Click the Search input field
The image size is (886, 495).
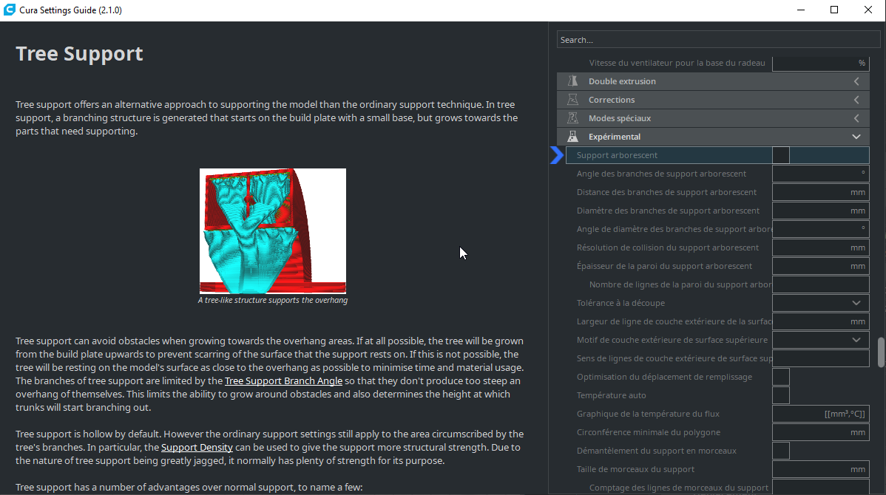(x=718, y=39)
